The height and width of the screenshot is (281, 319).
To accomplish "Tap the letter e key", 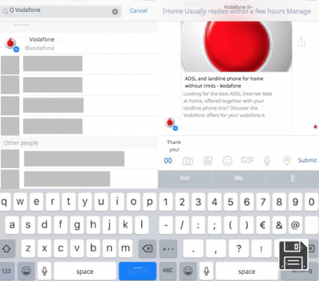I will [x=37, y=202].
